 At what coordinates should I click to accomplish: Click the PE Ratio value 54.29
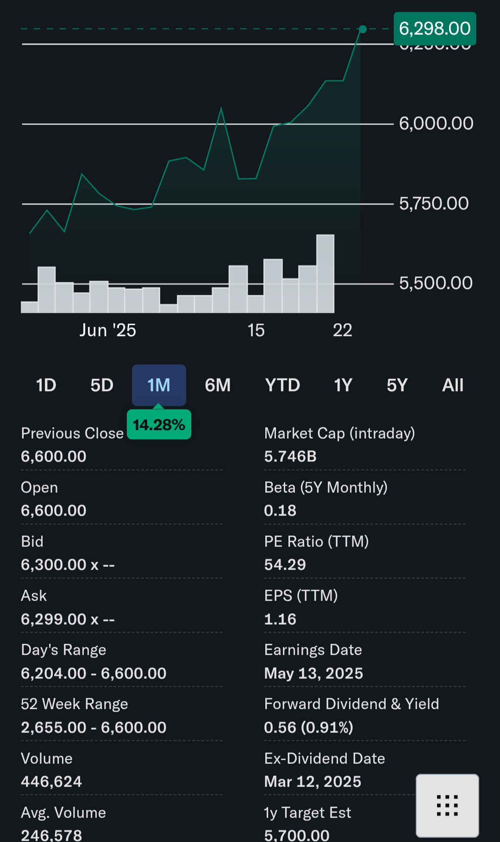(285, 565)
